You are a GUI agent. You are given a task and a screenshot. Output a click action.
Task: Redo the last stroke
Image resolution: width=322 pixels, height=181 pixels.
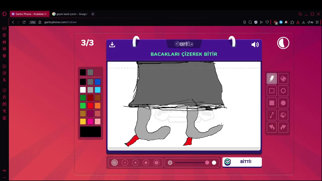tap(283, 127)
